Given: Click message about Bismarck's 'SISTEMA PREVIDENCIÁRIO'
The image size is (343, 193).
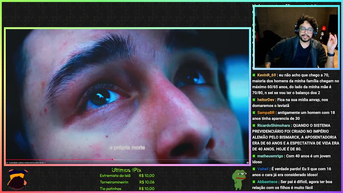Looking at the screenshot, I should coord(296,137).
